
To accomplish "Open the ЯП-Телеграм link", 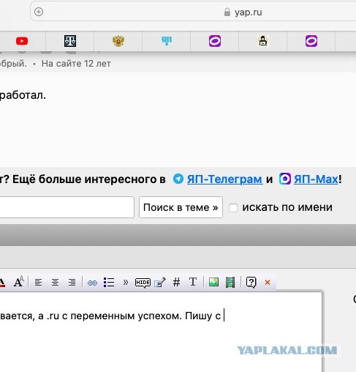I will 225,179.
